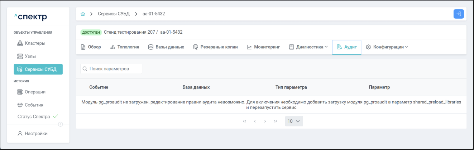
Task: Open Кластеры in the sidebar
Action: pyautogui.click(x=35, y=43)
